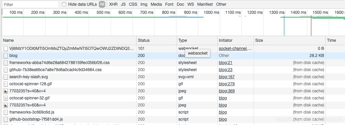Click the image icon of octocat-spinner-128.gif
Image resolution: width=345 pixels, height=125 pixels.
6,84
